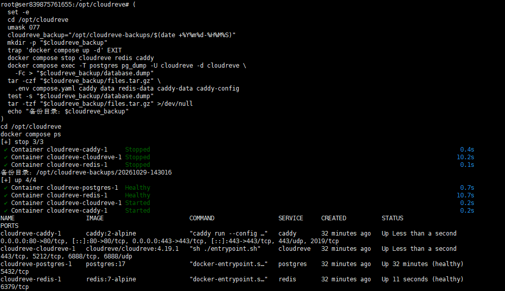Click the cloudreve-postgres-1 name in table
Viewport: 505px width, 291px height.
[x=36, y=264]
